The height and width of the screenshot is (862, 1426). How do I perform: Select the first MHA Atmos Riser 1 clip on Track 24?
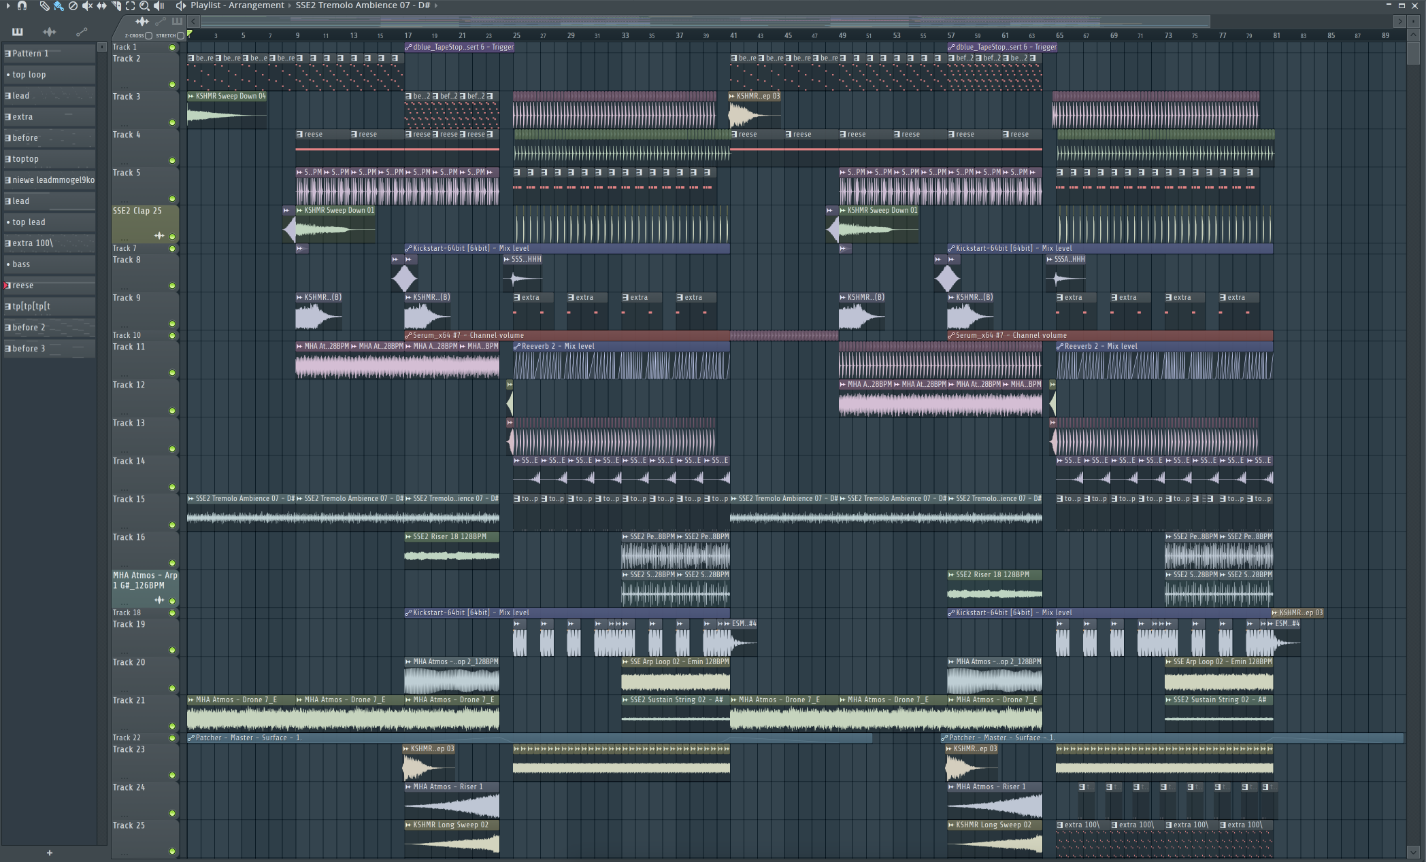click(x=452, y=801)
